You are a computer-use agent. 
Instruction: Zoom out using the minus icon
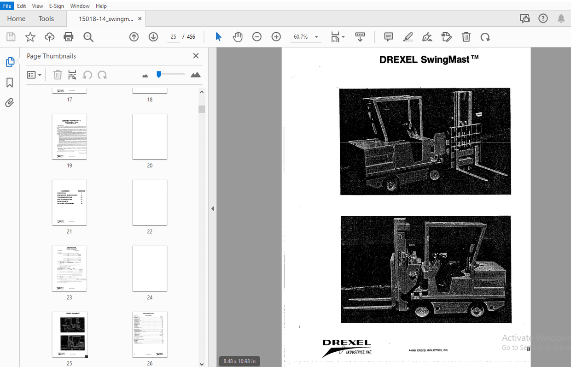click(256, 37)
